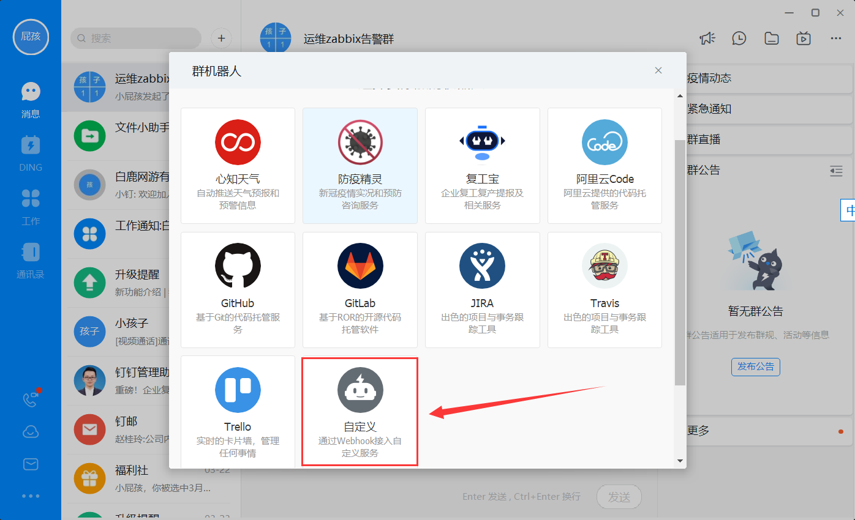Open the phone calls icon in sidebar
855x520 pixels.
[31, 399]
